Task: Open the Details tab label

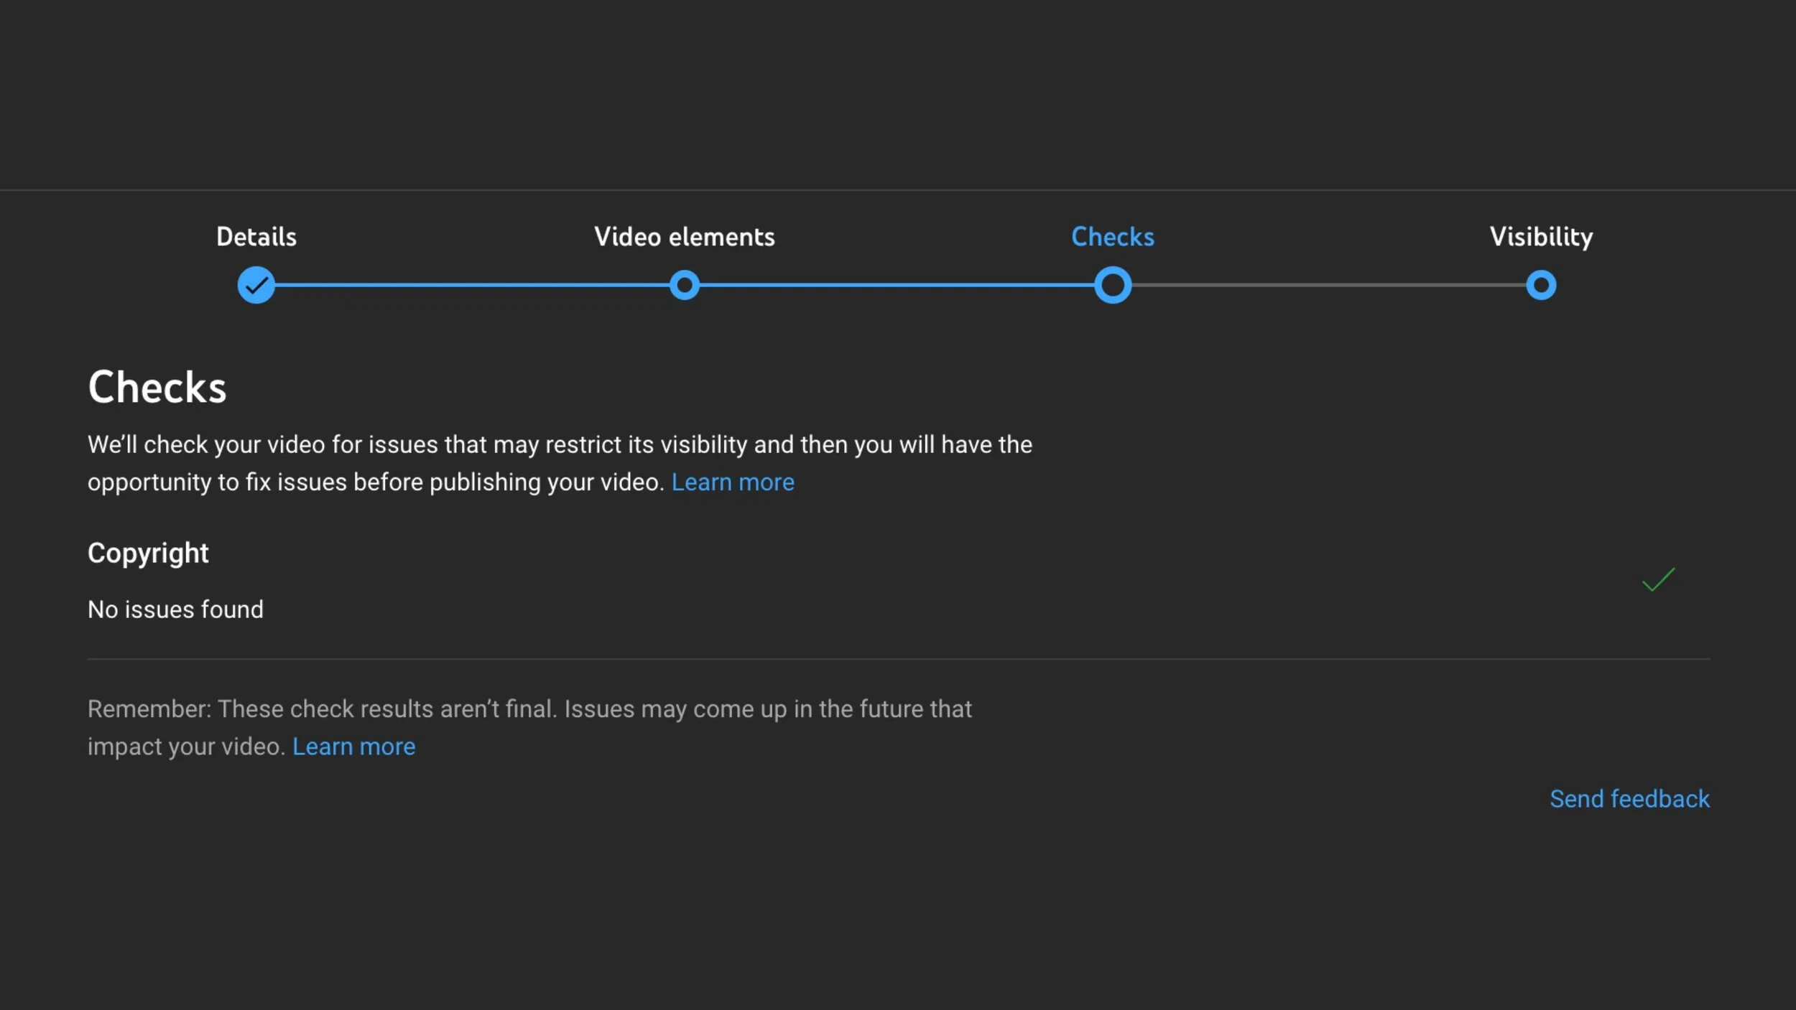Action: click(x=256, y=237)
